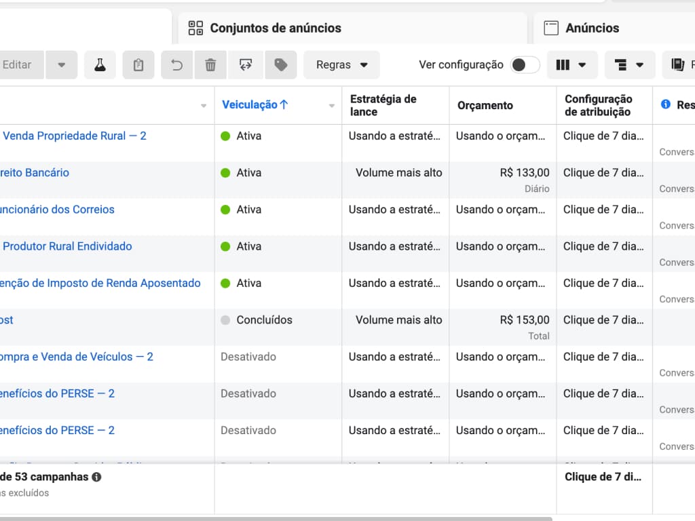Click "Usando a estraté..." in Imposto de Renda row
This screenshot has width=695, height=521.
(x=394, y=283)
